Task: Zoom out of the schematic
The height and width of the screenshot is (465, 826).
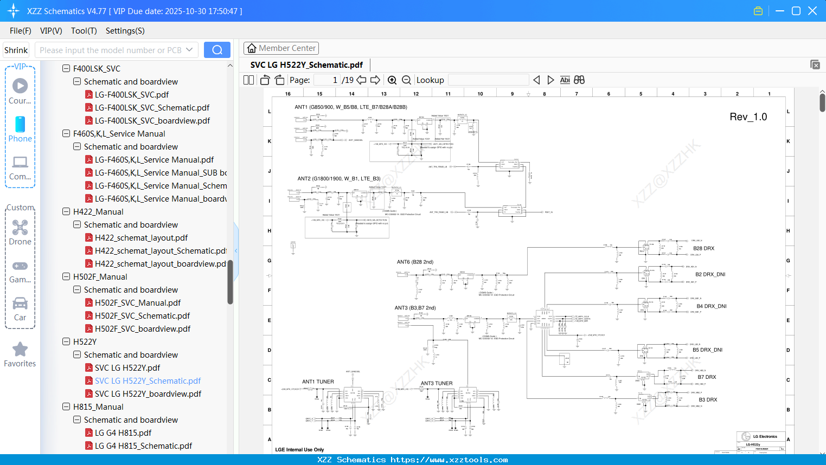Action: (x=406, y=80)
